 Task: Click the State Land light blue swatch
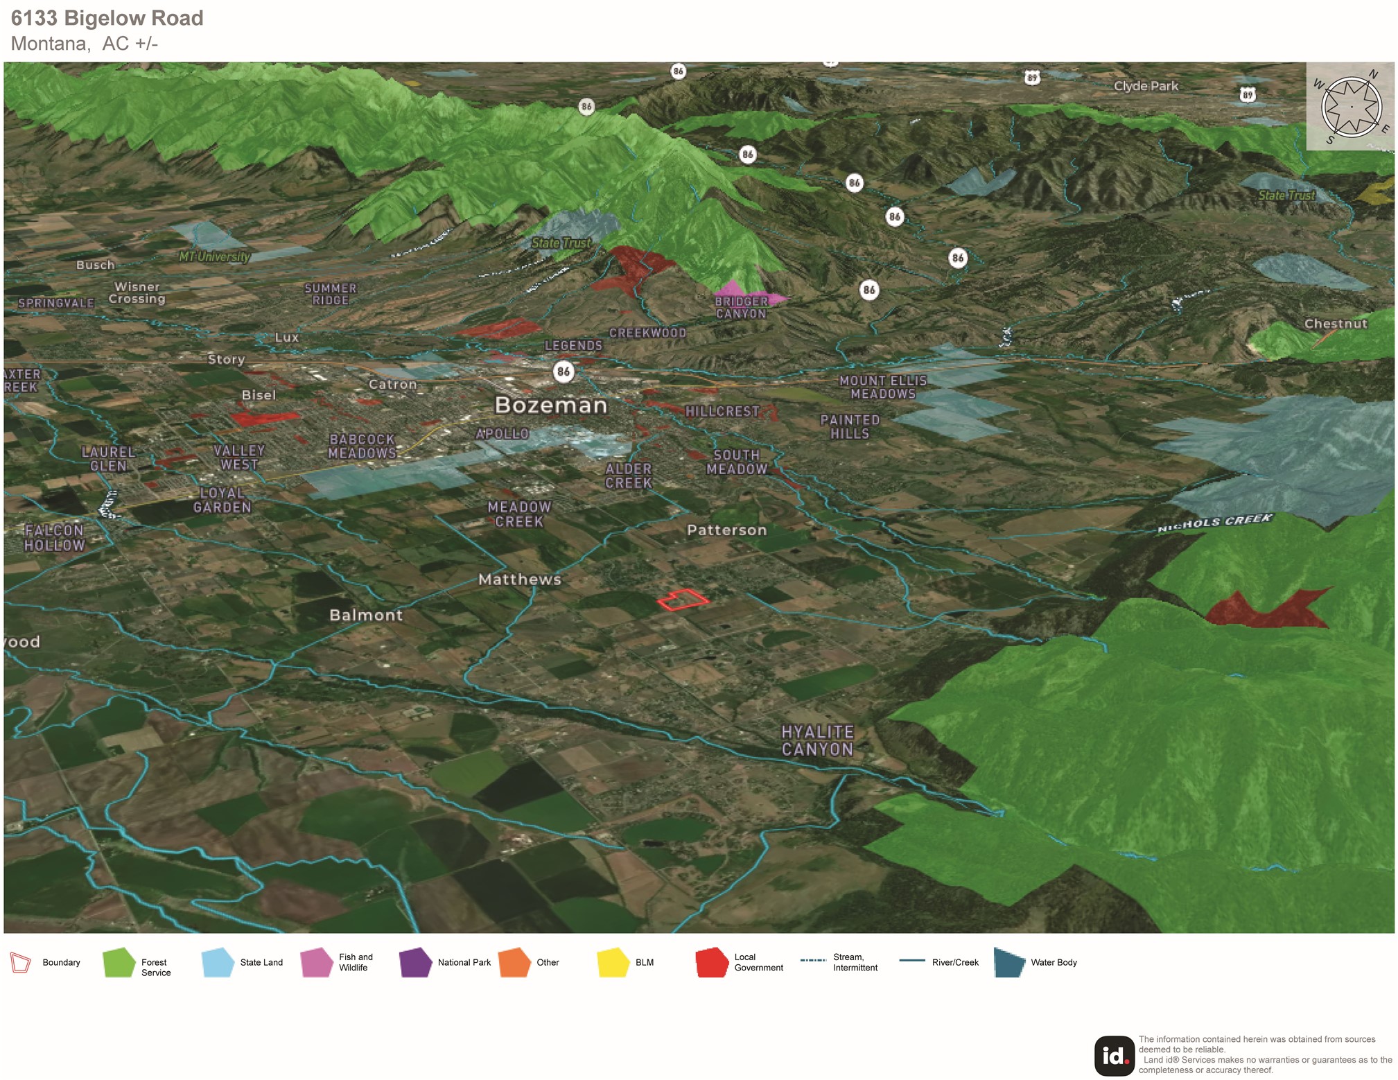[x=218, y=962]
